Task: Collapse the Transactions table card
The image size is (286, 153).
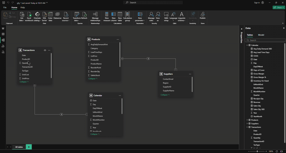Action: [x=24, y=82]
